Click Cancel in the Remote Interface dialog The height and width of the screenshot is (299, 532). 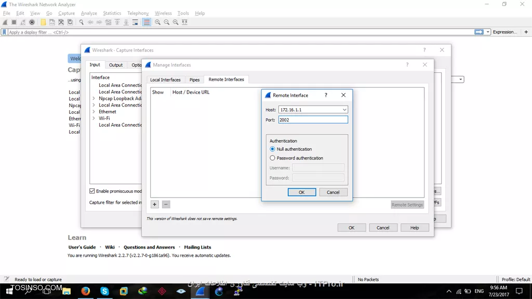pyautogui.click(x=333, y=192)
